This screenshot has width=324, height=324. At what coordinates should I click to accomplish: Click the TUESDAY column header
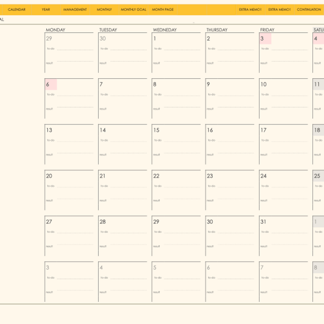pos(108,30)
